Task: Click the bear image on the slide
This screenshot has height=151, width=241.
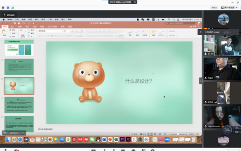Action: (89, 82)
